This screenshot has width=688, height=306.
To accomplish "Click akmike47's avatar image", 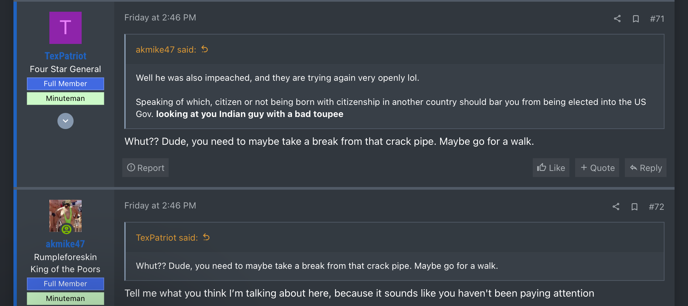I will pos(66,216).
